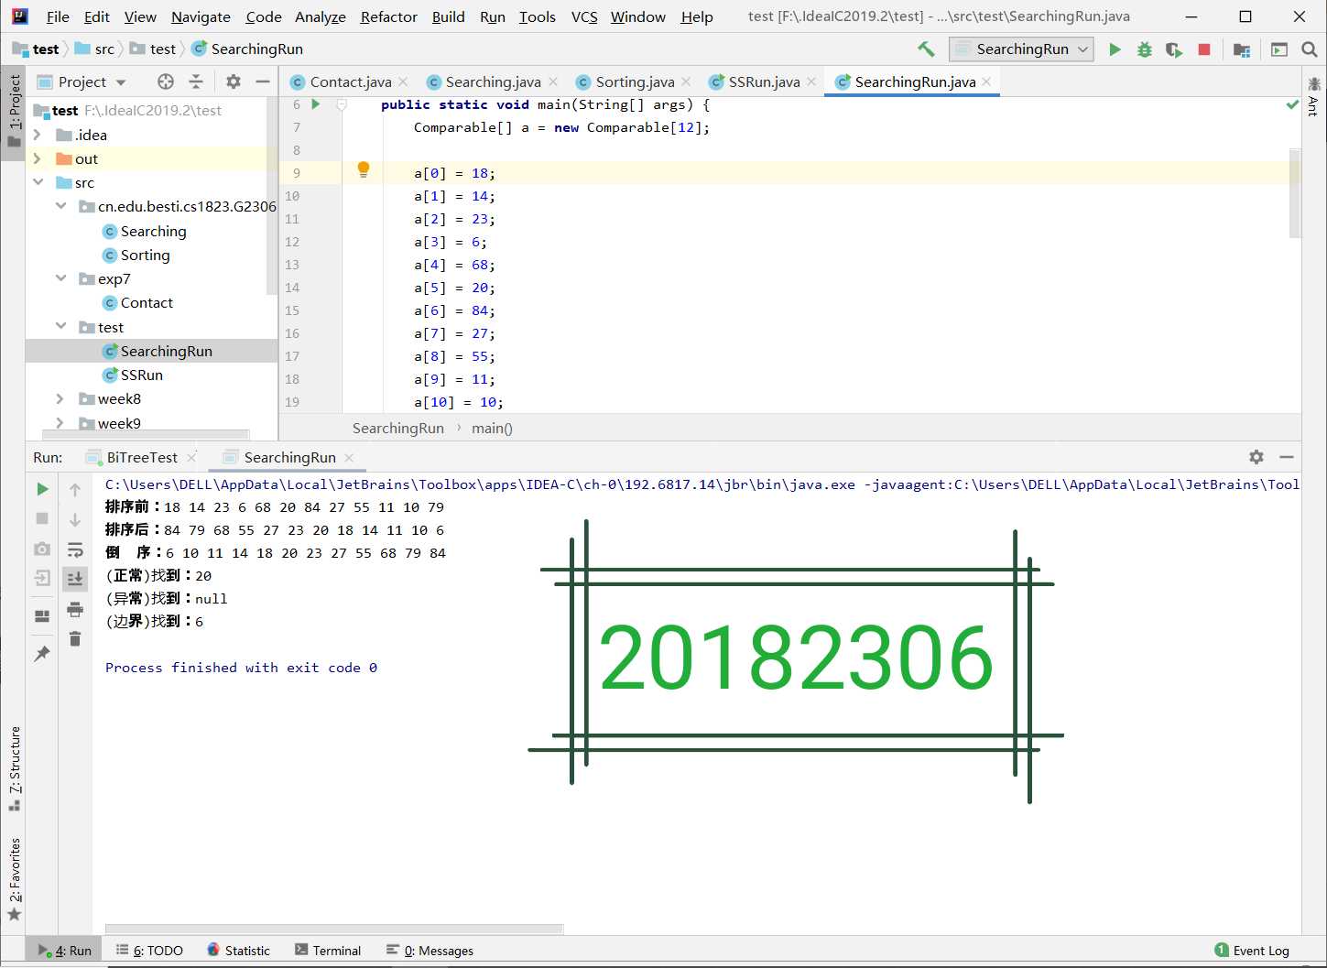The image size is (1327, 968).
Task: Switch to the Contact.java editor tab
Action: click(x=350, y=82)
